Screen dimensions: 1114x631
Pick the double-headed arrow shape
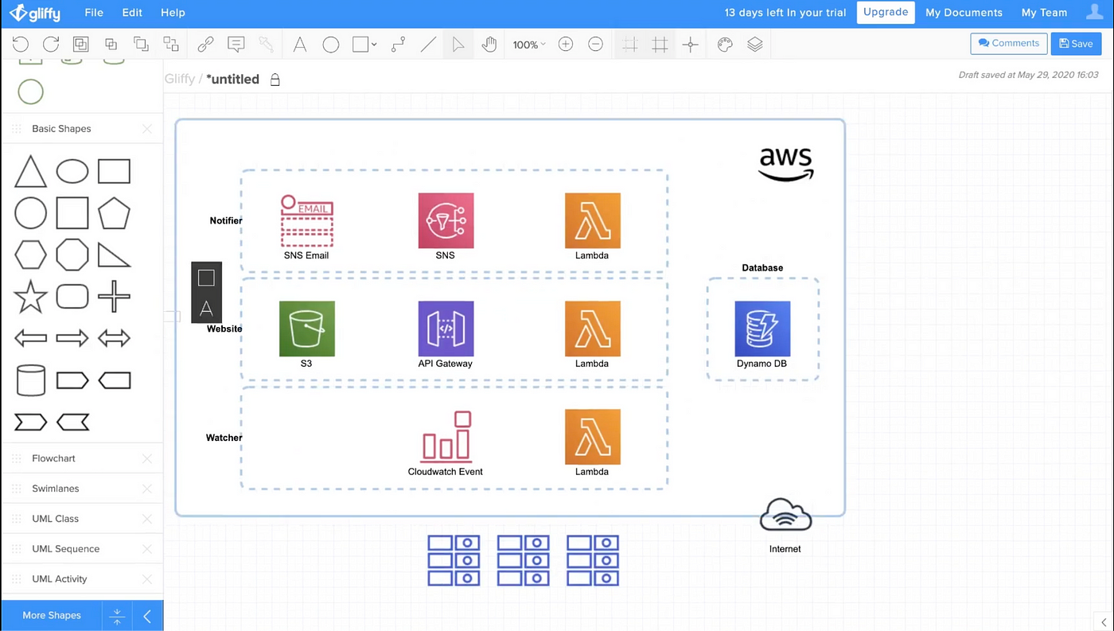click(114, 338)
